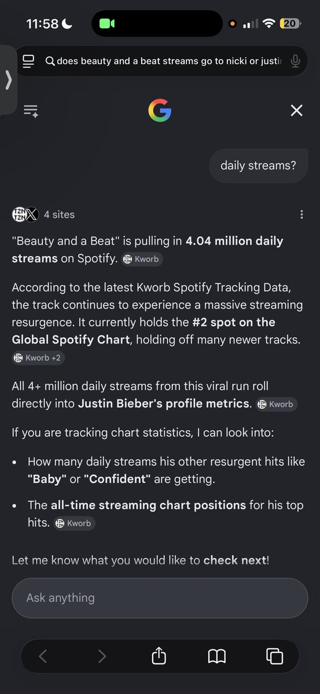
Task: Open the Safari tabs overview icon
Action: click(x=274, y=656)
